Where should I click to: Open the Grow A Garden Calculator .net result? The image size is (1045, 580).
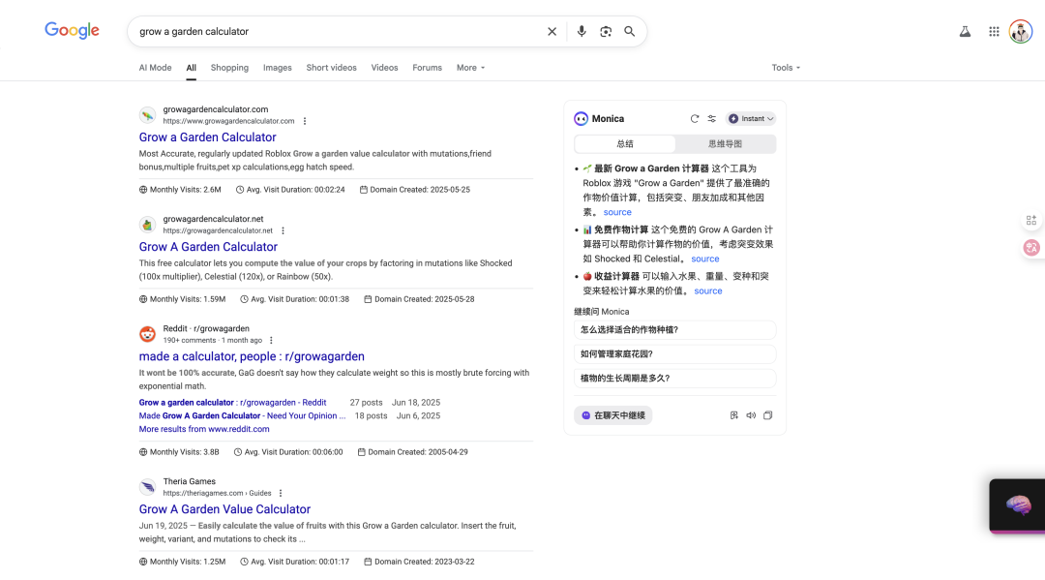208,247
